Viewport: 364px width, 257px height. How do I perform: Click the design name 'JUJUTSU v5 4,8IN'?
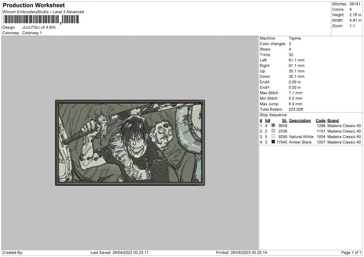click(x=39, y=27)
